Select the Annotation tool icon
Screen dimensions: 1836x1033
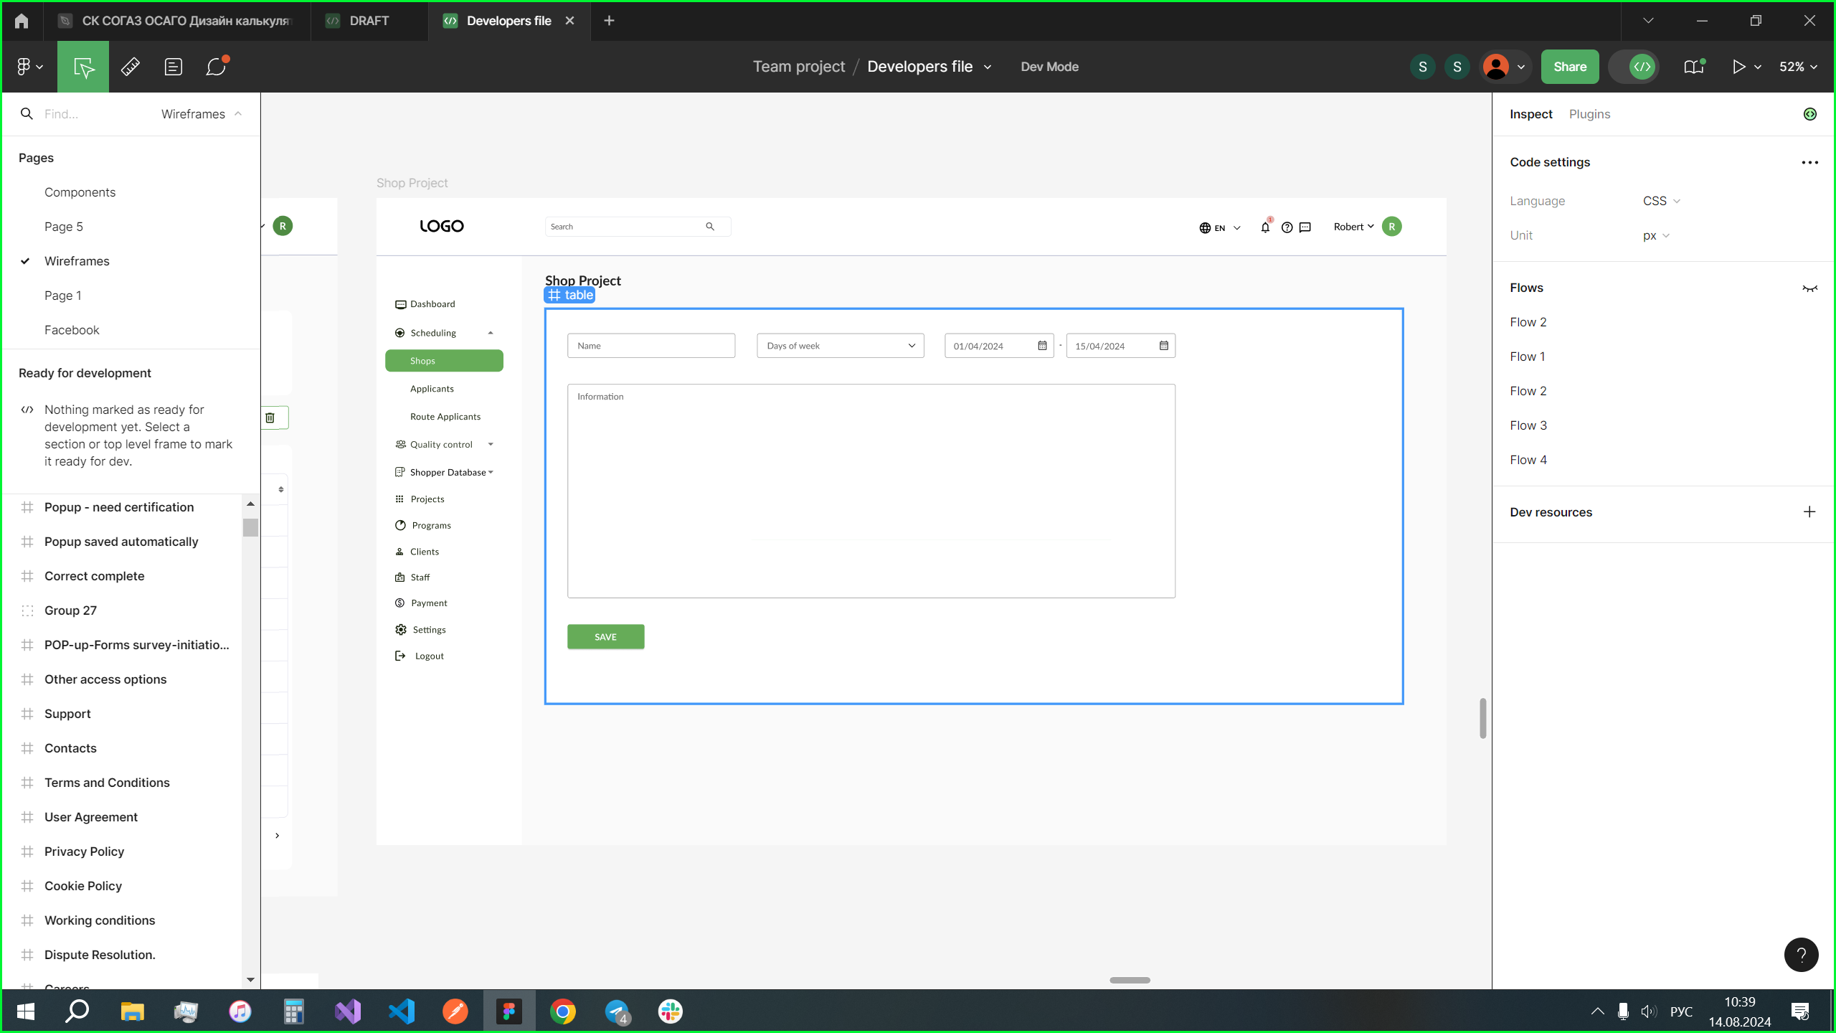pos(173,67)
